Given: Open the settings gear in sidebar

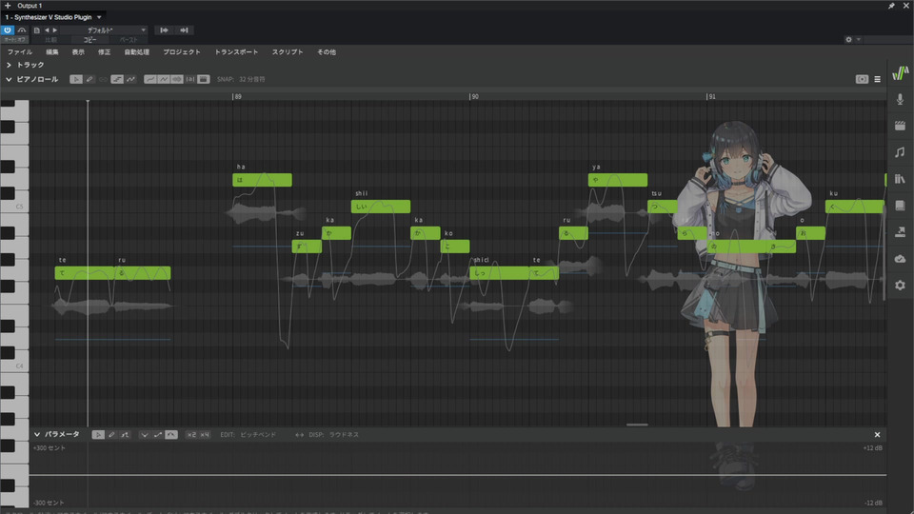Looking at the screenshot, I should [900, 285].
